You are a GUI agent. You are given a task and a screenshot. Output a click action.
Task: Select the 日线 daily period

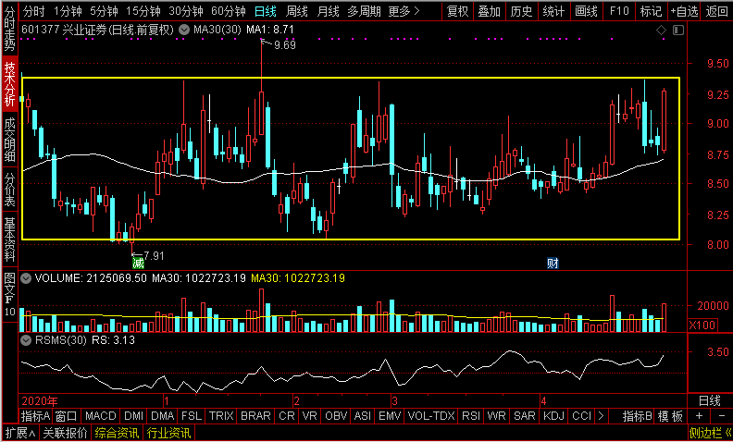click(266, 11)
